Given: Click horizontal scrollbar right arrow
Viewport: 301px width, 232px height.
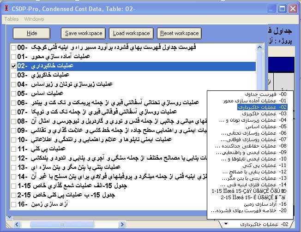Looking at the screenshot, I should point(122,224).
